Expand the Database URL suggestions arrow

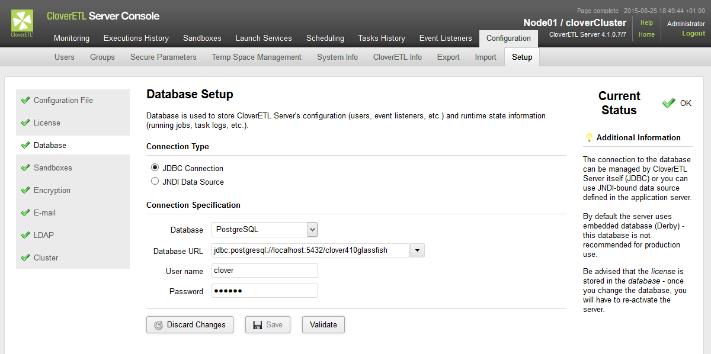(417, 250)
